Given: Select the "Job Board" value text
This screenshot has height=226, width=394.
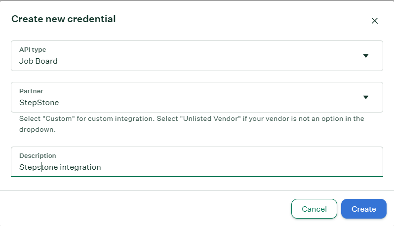Looking at the screenshot, I should click(39, 61).
